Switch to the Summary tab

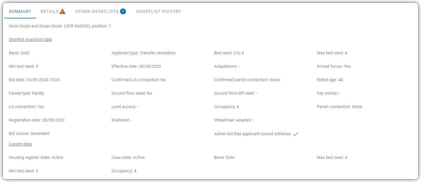tap(20, 11)
